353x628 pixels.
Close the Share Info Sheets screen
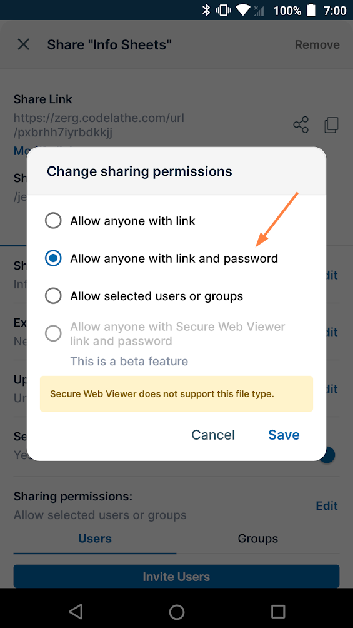(24, 44)
